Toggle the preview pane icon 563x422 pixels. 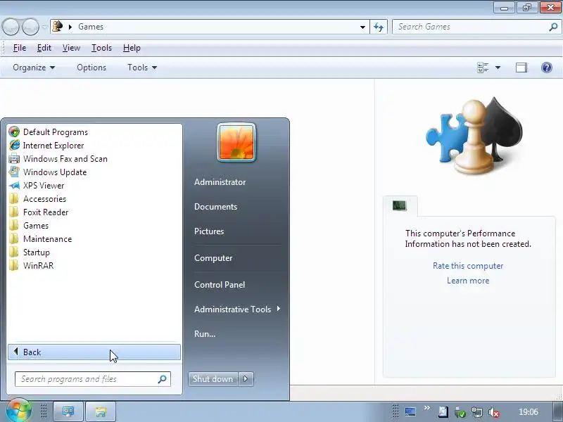point(521,68)
